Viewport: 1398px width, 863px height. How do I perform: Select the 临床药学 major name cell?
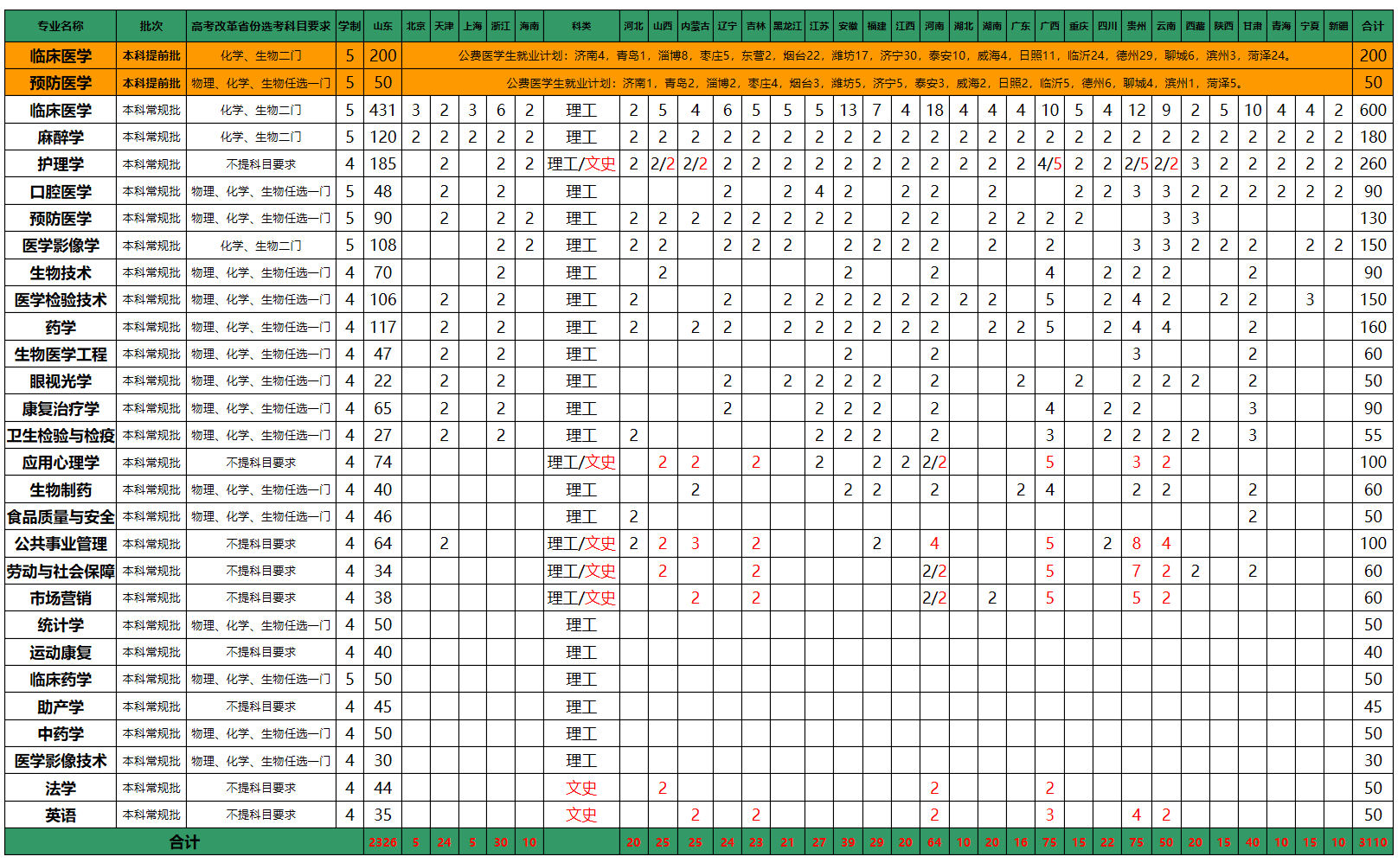click(61, 679)
